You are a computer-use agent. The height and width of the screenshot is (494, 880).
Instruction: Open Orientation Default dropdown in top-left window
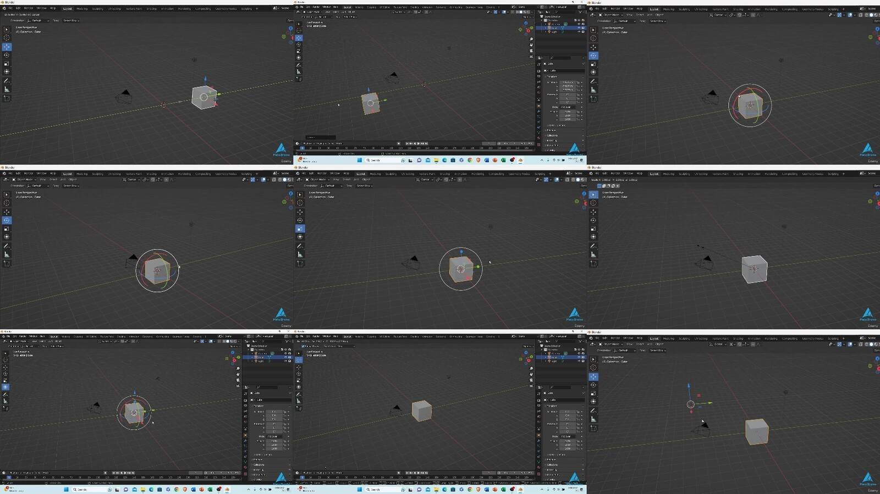coord(37,20)
